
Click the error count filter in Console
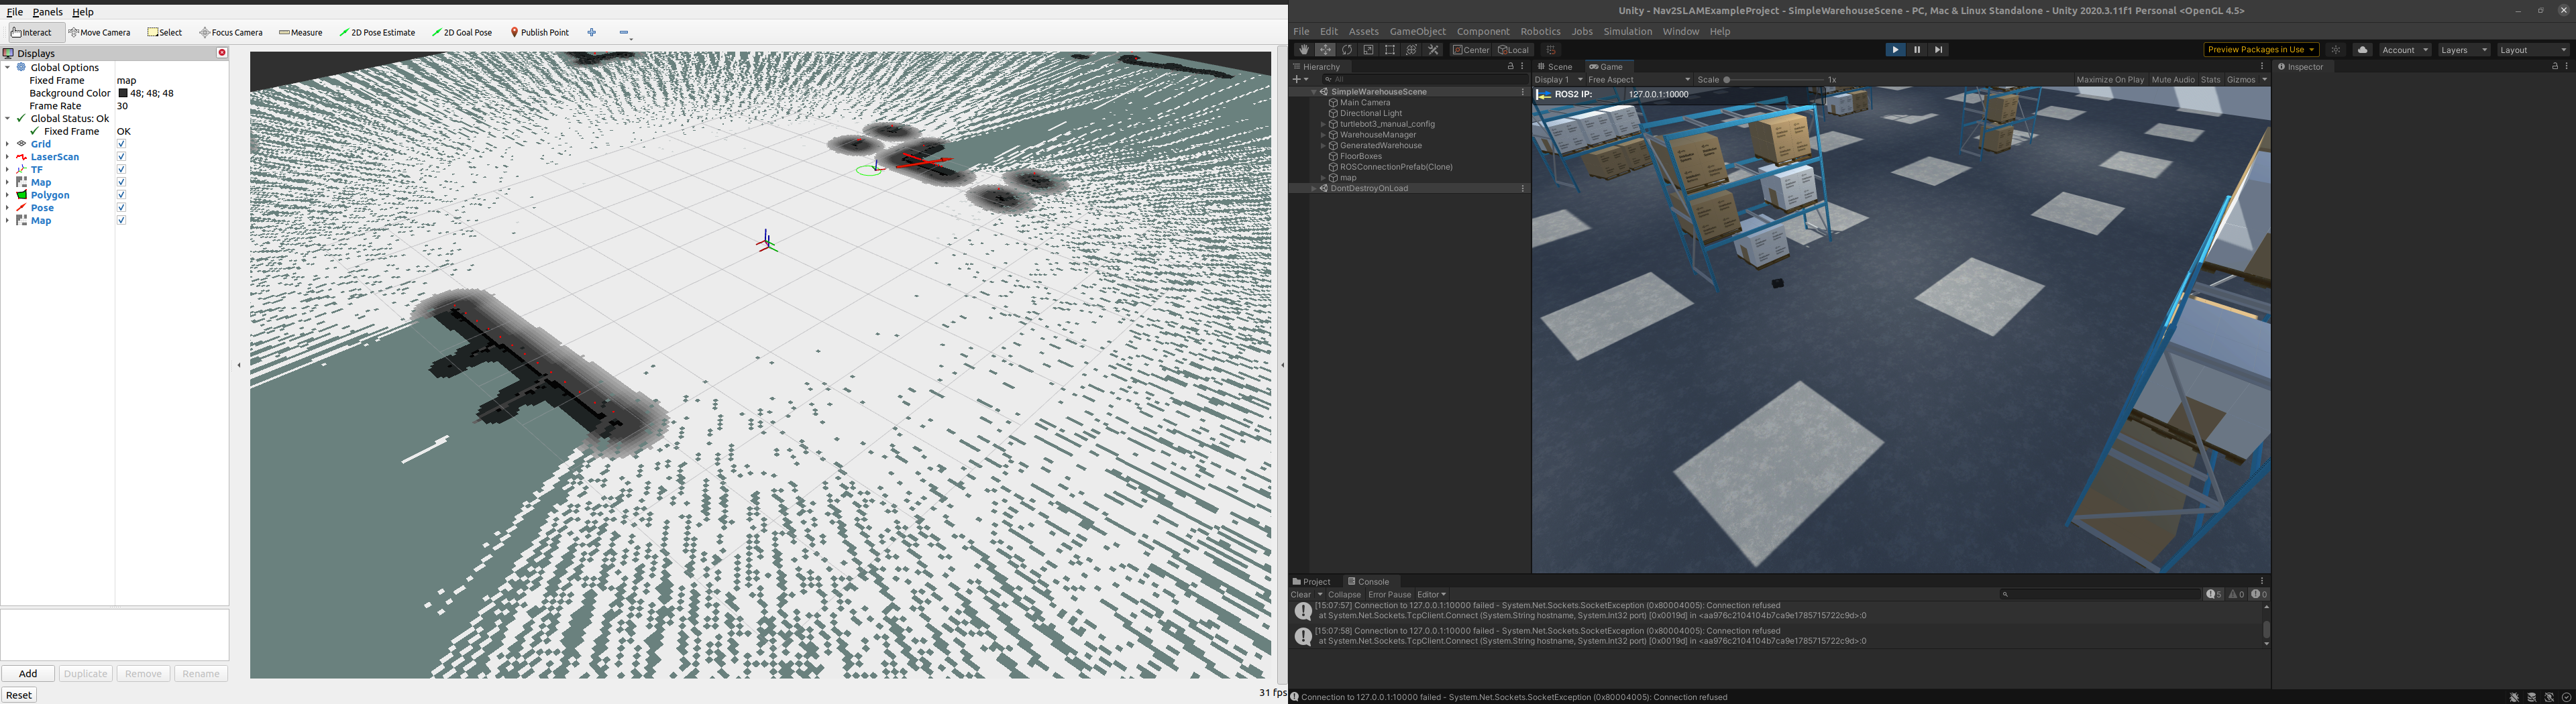(2259, 594)
